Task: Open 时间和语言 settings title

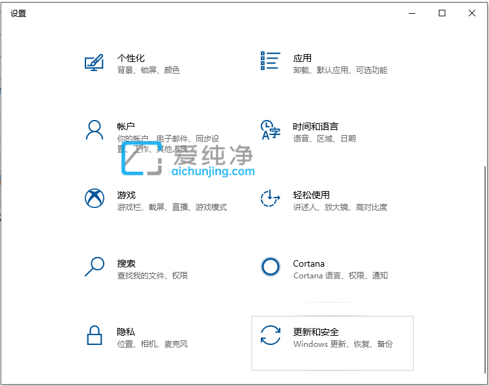Action: [x=316, y=126]
